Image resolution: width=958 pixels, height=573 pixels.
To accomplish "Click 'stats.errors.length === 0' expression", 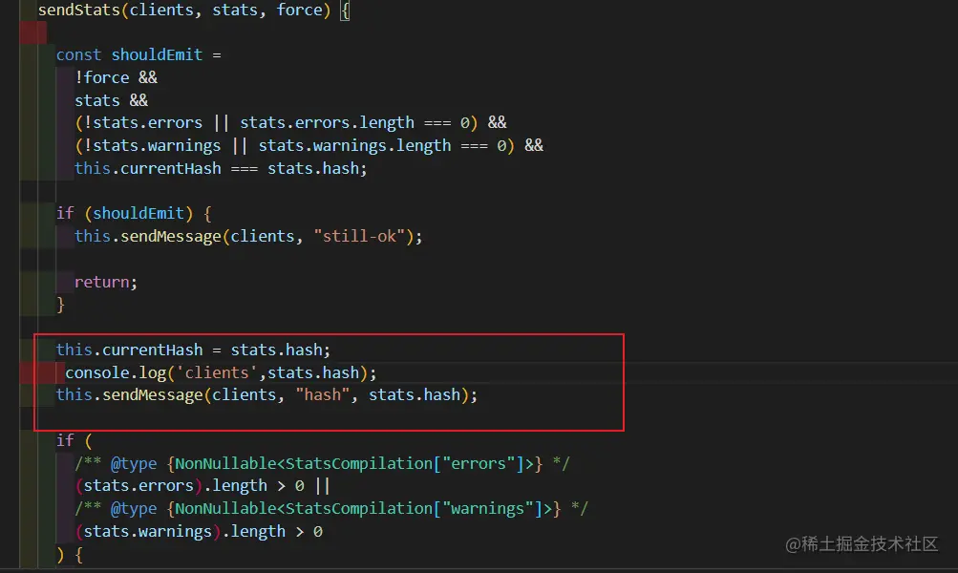I will coord(354,123).
